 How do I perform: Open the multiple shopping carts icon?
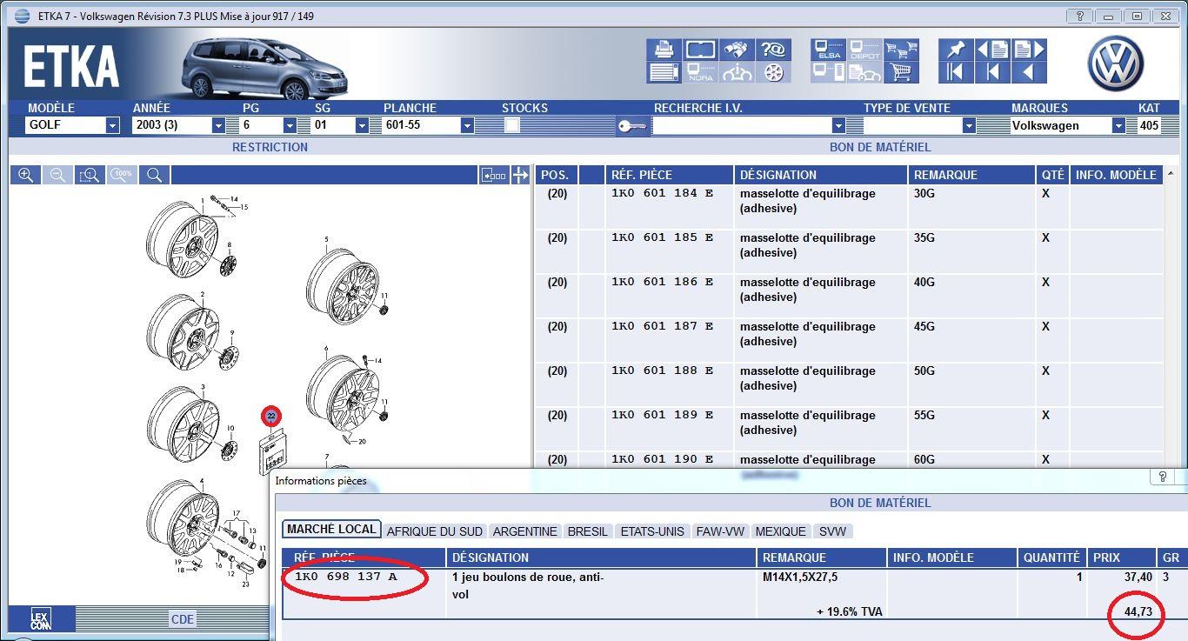[x=901, y=49]
